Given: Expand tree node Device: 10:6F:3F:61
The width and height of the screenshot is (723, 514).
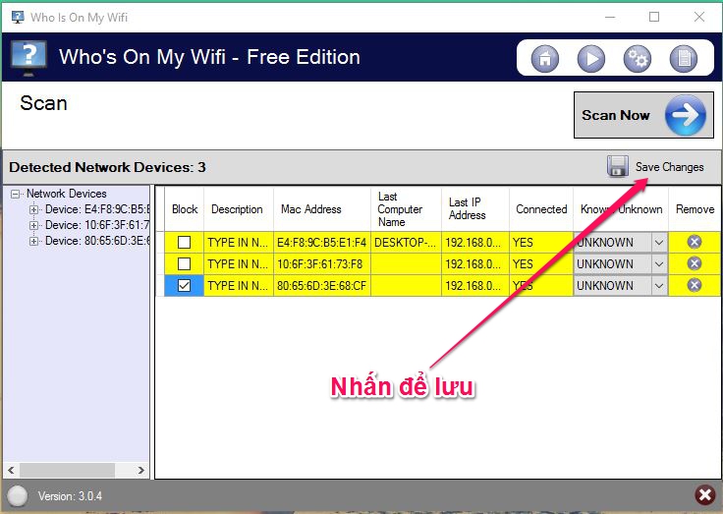Looking at the screenshot, I should 33,225.
